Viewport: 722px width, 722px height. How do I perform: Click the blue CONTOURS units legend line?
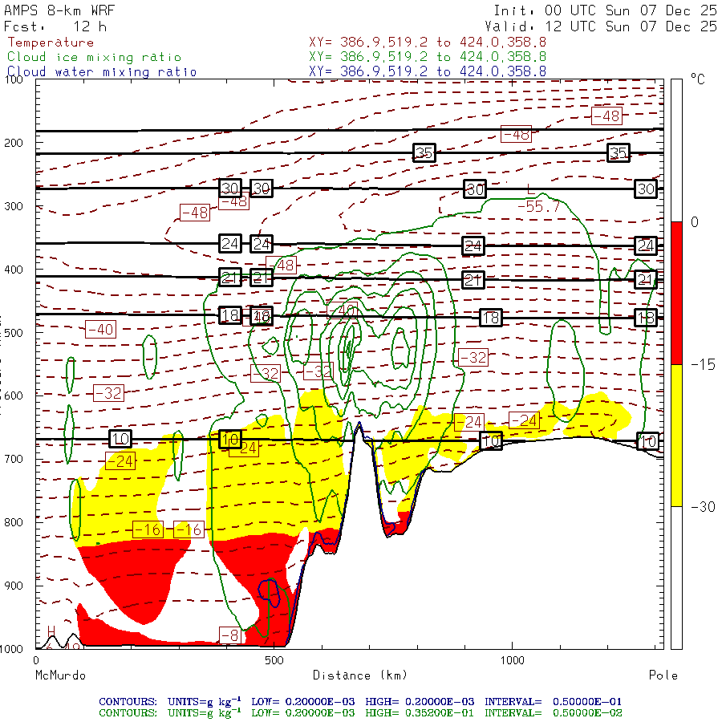coord(360,701)
